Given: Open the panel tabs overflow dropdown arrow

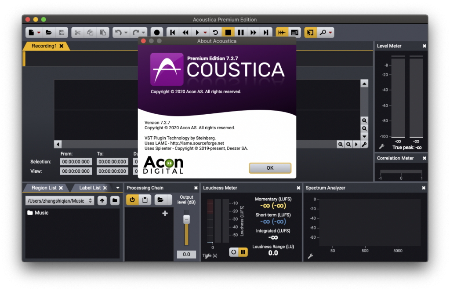Looking at the screenshot, I should tap(118, 188).
